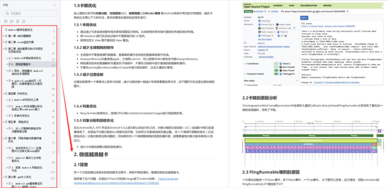Expand the 4.android app启动页 sub-bookmark
The image size is (388, 188).
[7, 81]
